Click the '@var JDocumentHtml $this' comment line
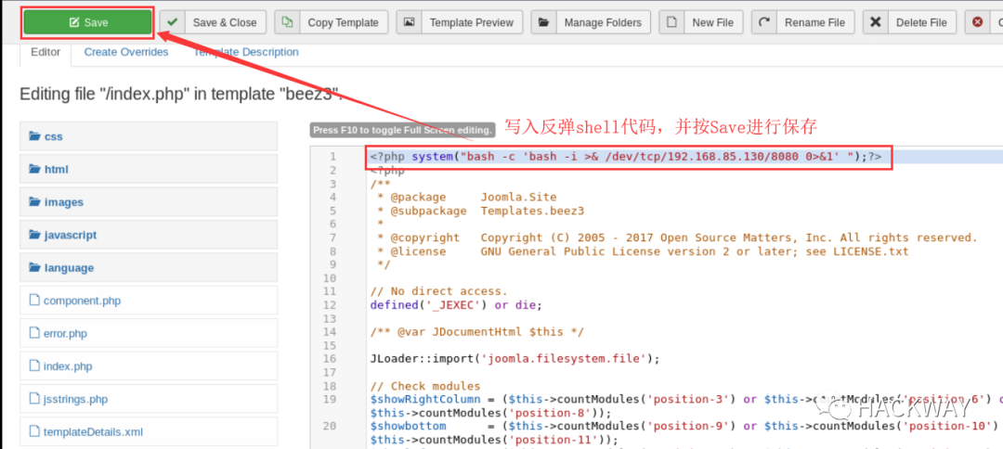The height and width of the screenshot is (449, 1003). coord(476,331)
